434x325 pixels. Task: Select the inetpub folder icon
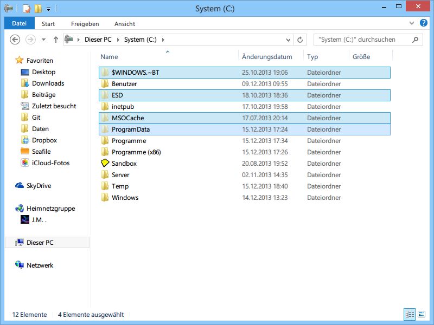(105, 106)
